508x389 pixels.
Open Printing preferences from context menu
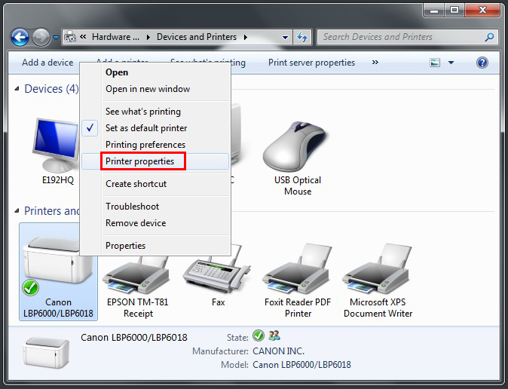pos(155,145)
